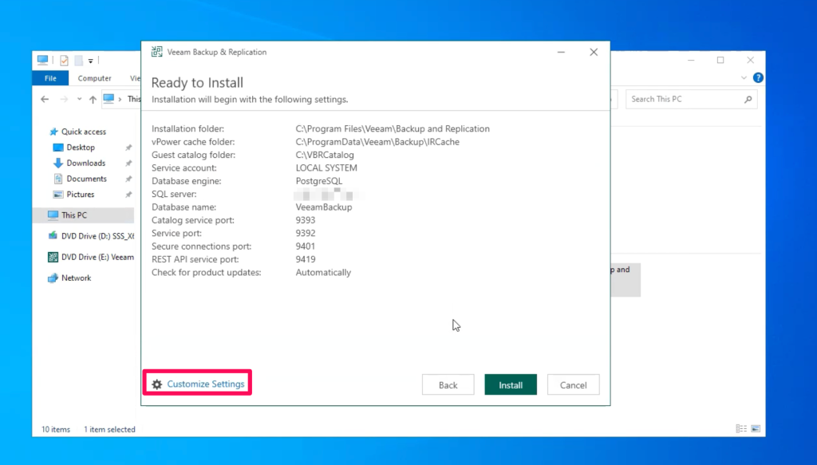817x465 pixels.
Task: Click the New folder icon in Explorer's title bar
Action: [79, 61]
